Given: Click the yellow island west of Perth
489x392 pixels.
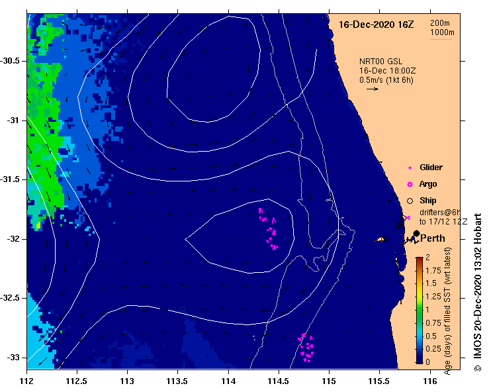Looking at the screenshot, I should [380, 240].
